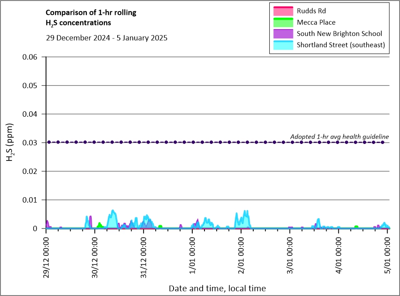Click the 'Date and time, local time' axis title
Screen dimensions: 400x296
tap(217, 288)
